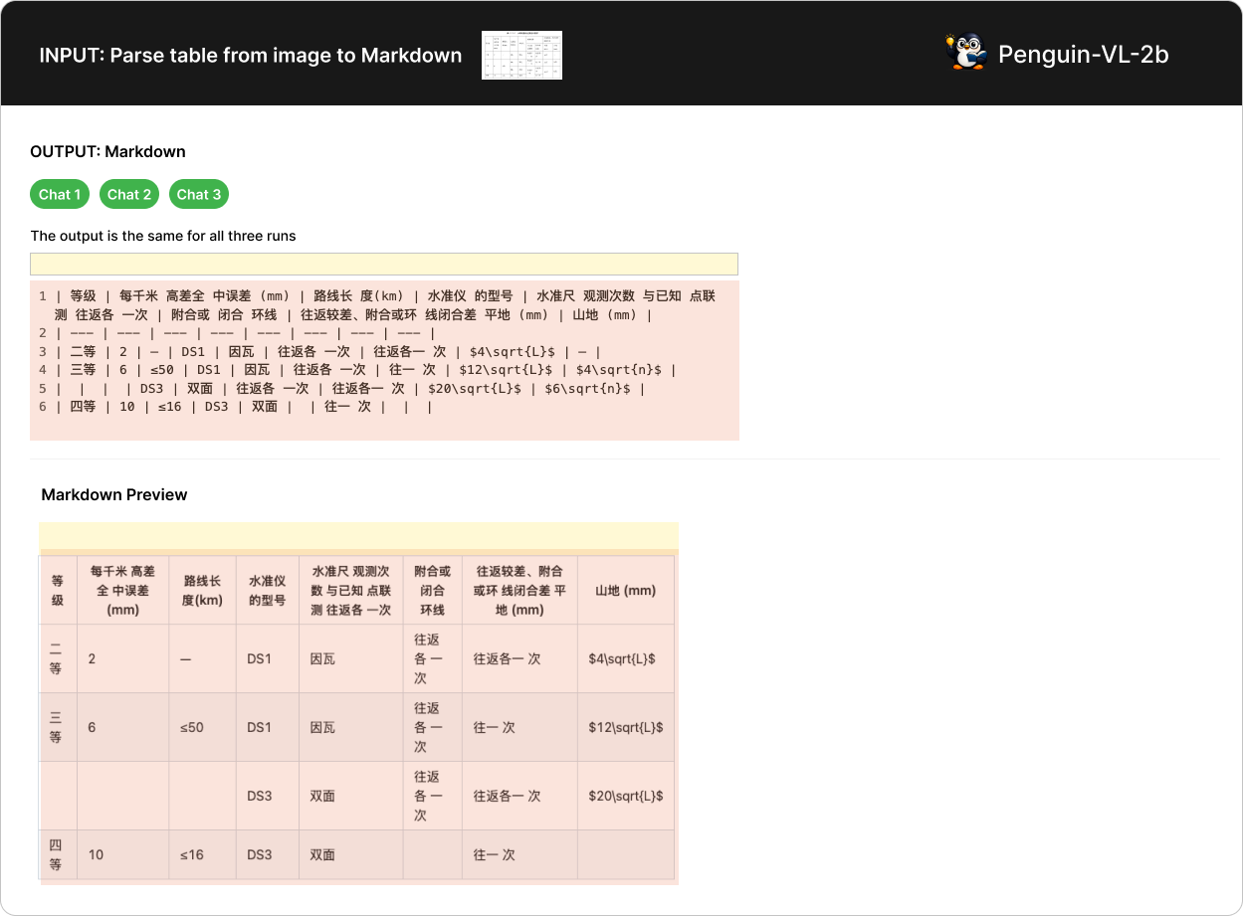The image size is (1243, 916).
Task: Open the Chat 3 run output
Action: pos(199,194)
